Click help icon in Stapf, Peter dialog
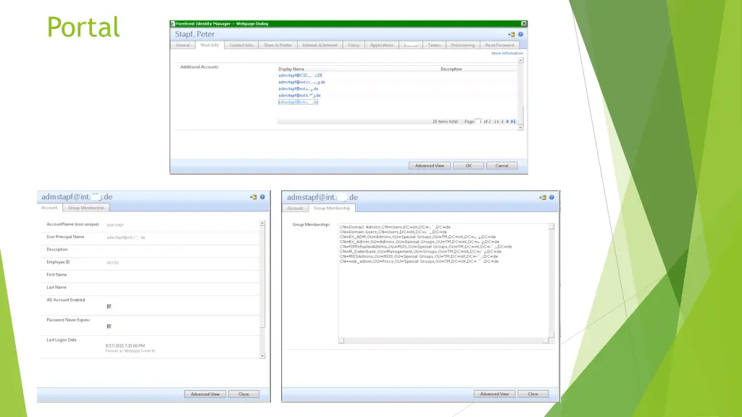Image resolution: width=742 pixels, height=417 pixels. pyautogui.click(x=520, y=34)
